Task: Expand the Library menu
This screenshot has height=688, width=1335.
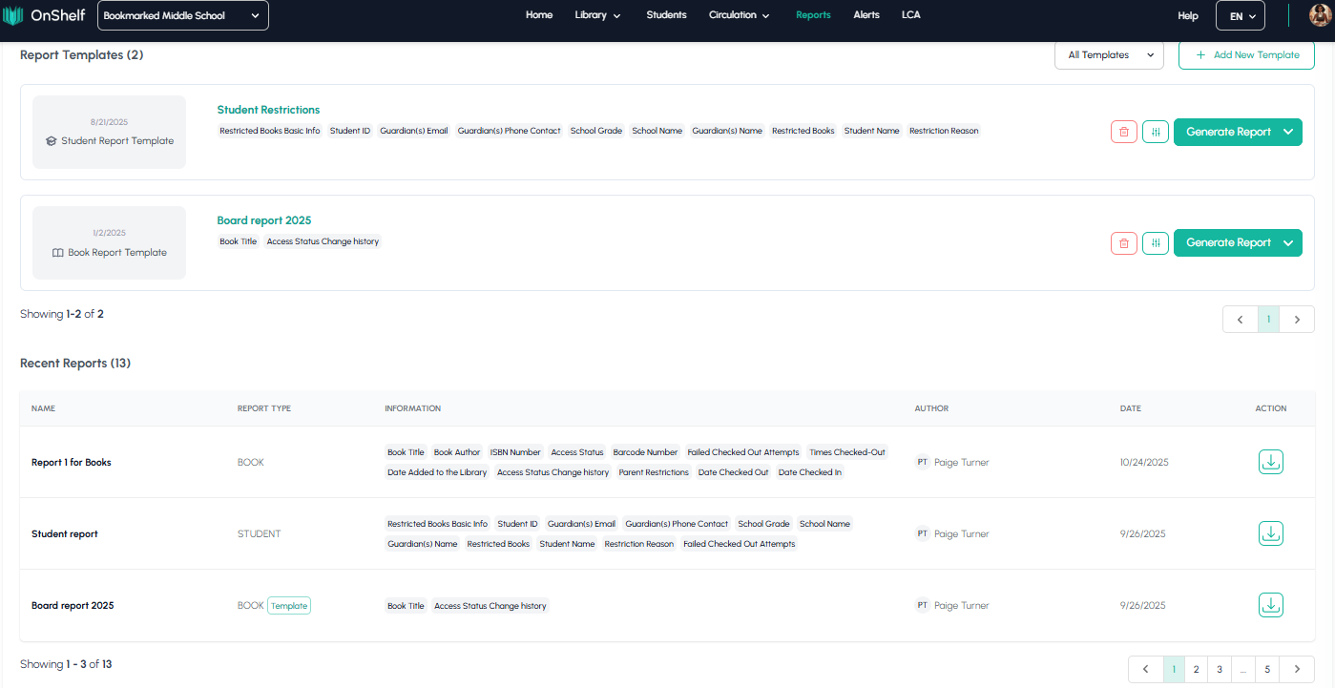Action: tap(597, 15)
